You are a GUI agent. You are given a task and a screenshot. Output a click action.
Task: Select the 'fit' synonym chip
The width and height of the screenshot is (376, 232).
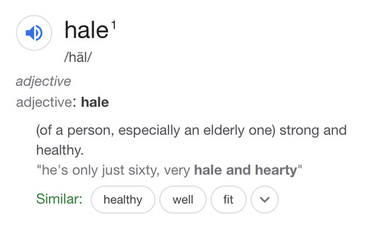pos(228,200)
